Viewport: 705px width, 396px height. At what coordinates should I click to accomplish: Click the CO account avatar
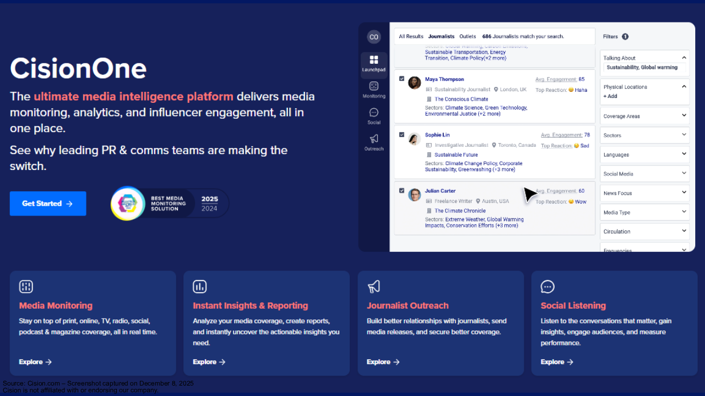[x=374, y=37]
